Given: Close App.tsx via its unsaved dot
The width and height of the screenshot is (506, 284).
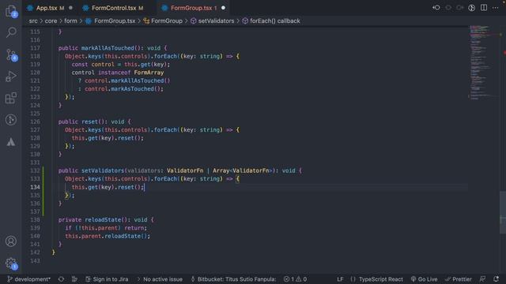Looking at the screenshot, I should point(70,8).
